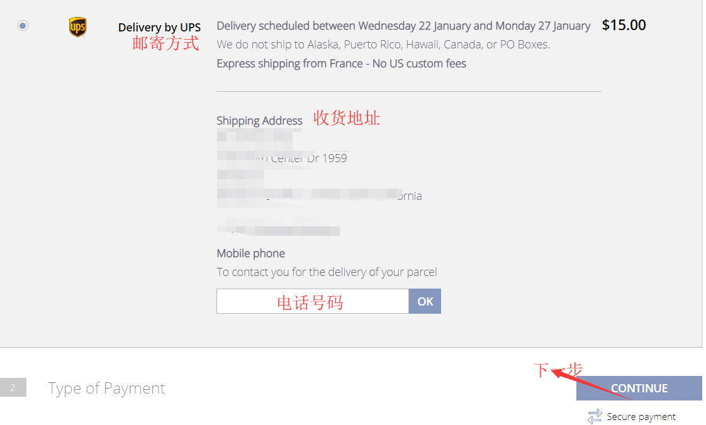Click the Shipping Address heading
Screen dimensions: 706x425
(259, 120)
